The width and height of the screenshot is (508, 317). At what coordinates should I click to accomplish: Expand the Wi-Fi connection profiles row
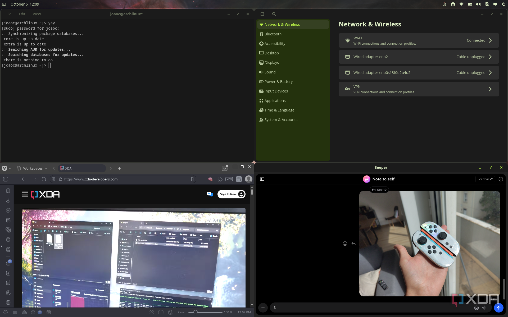point(419,40)
